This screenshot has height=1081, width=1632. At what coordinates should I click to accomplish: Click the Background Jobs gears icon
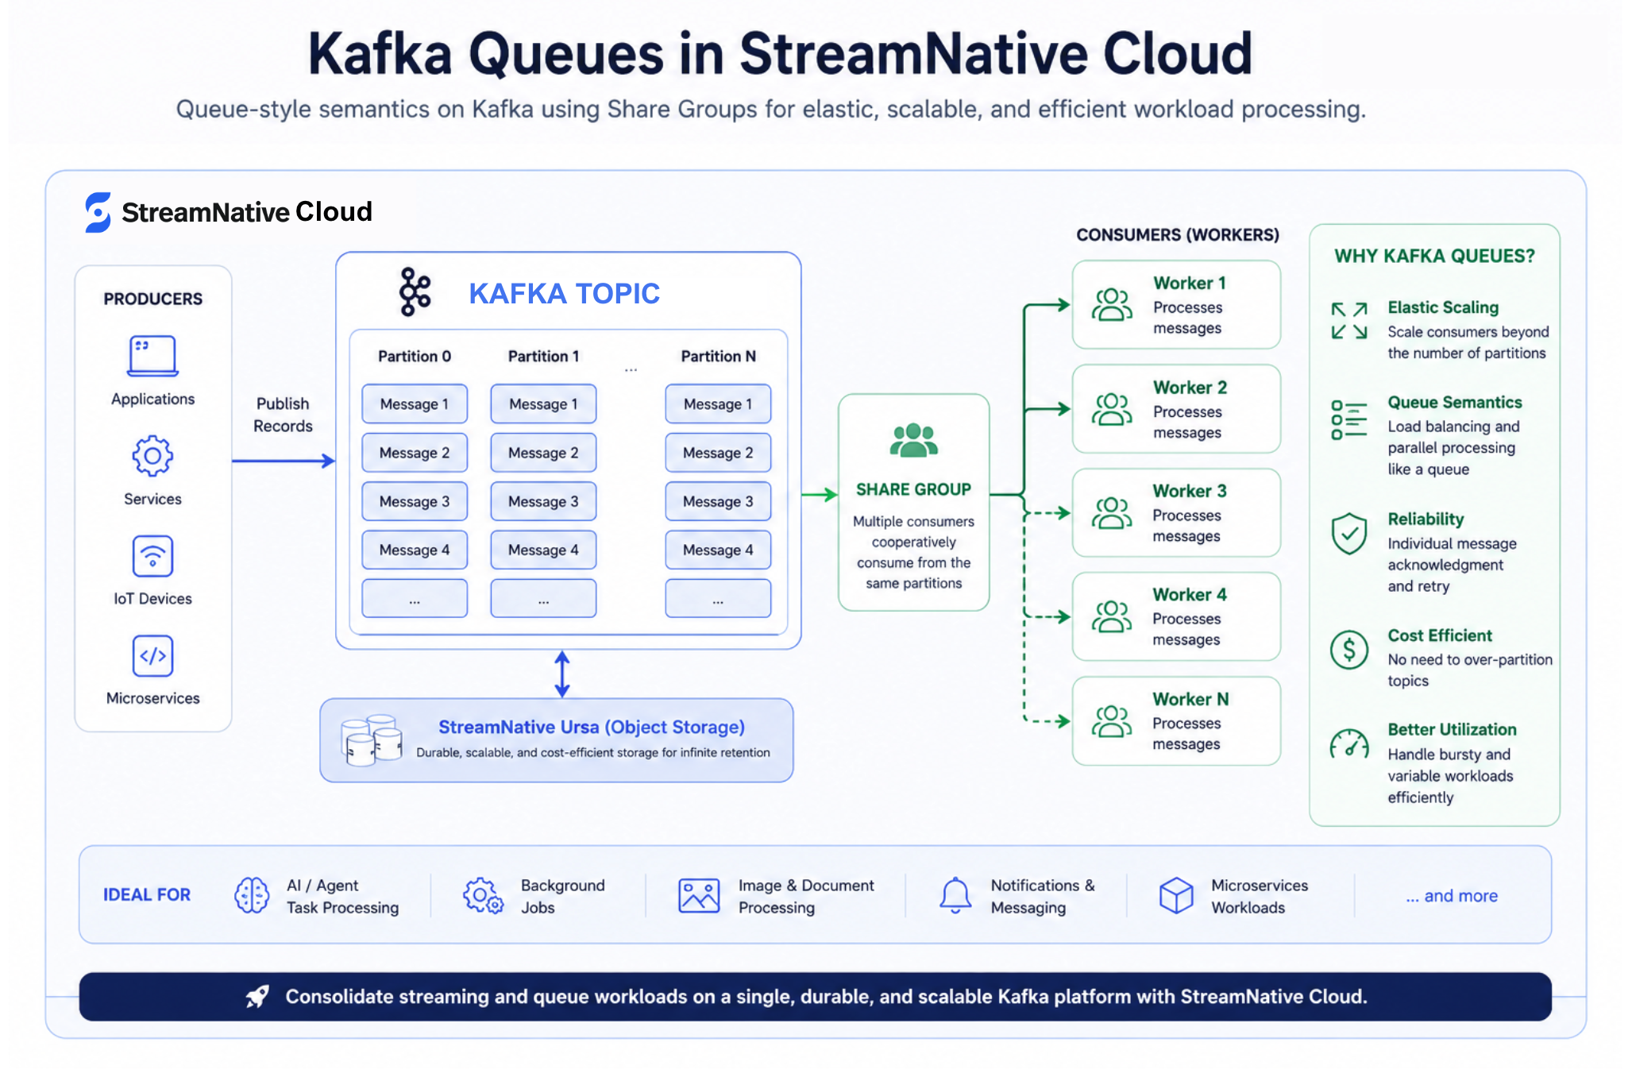tap(483, 895)
